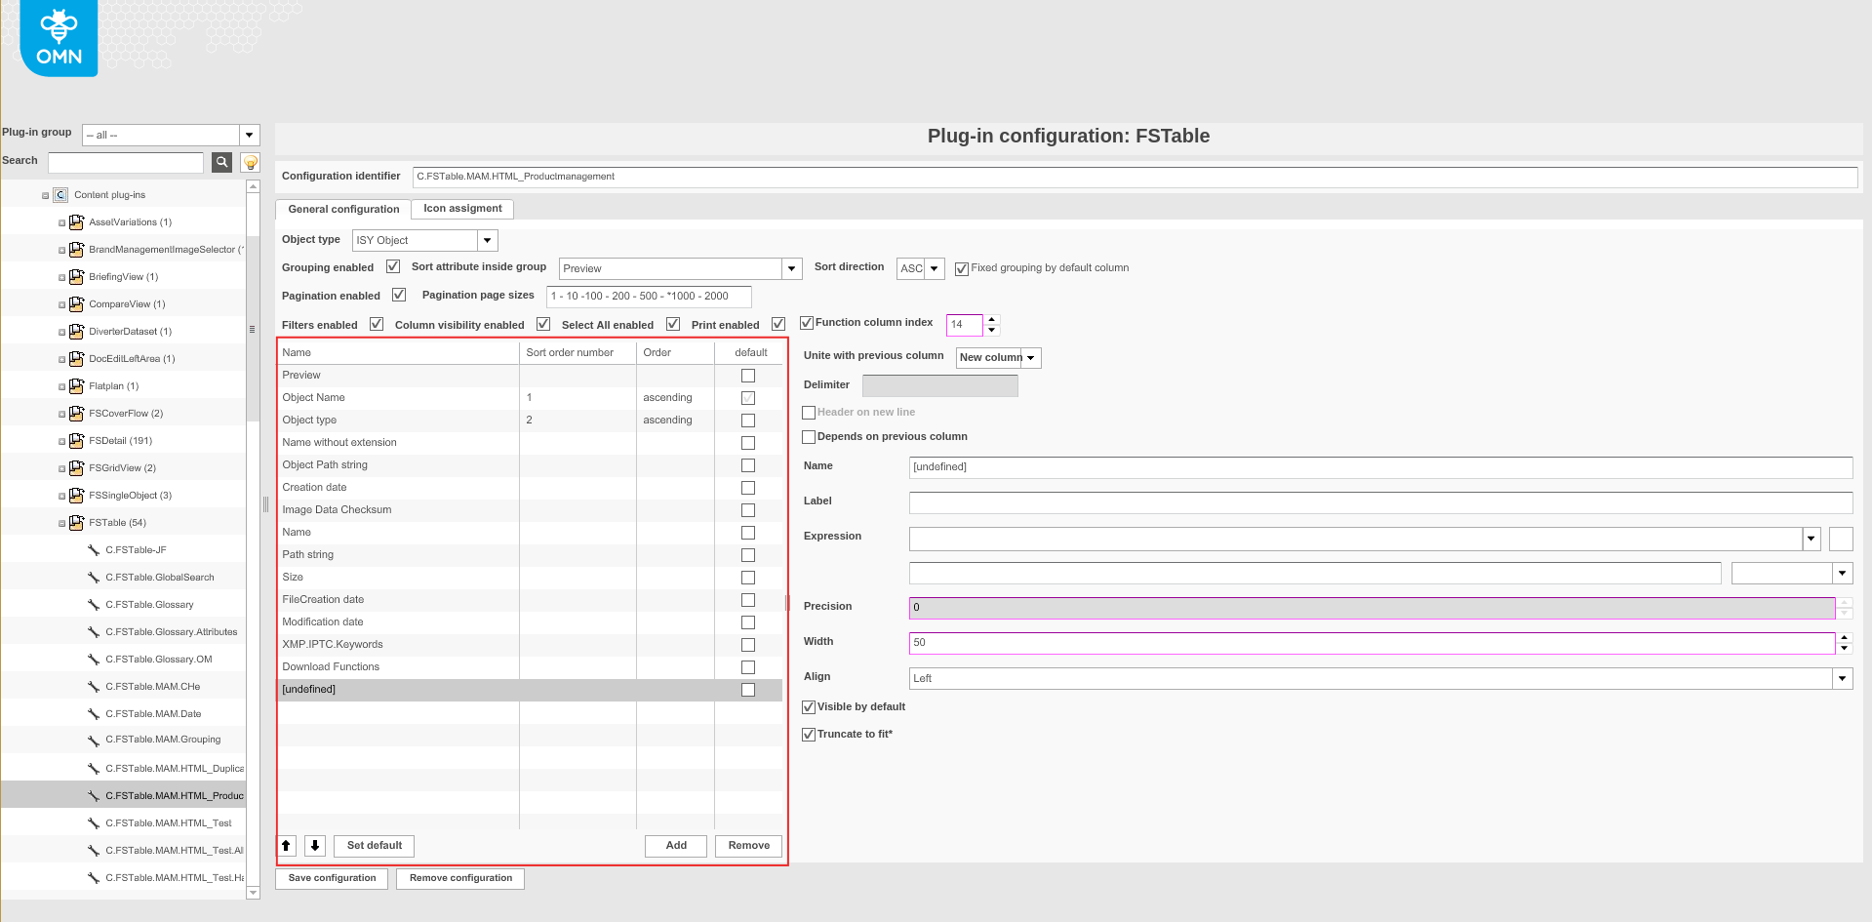The image size is (1872, 922).
Task: Click the search magnifier icon in the sidebar
Action: tap(220, 162)
